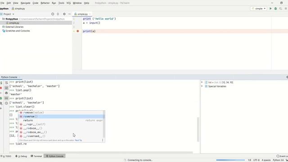288x162 pixels.
Task: Open the Run menu
Action: pyautogui.click(x=54, y=3)
